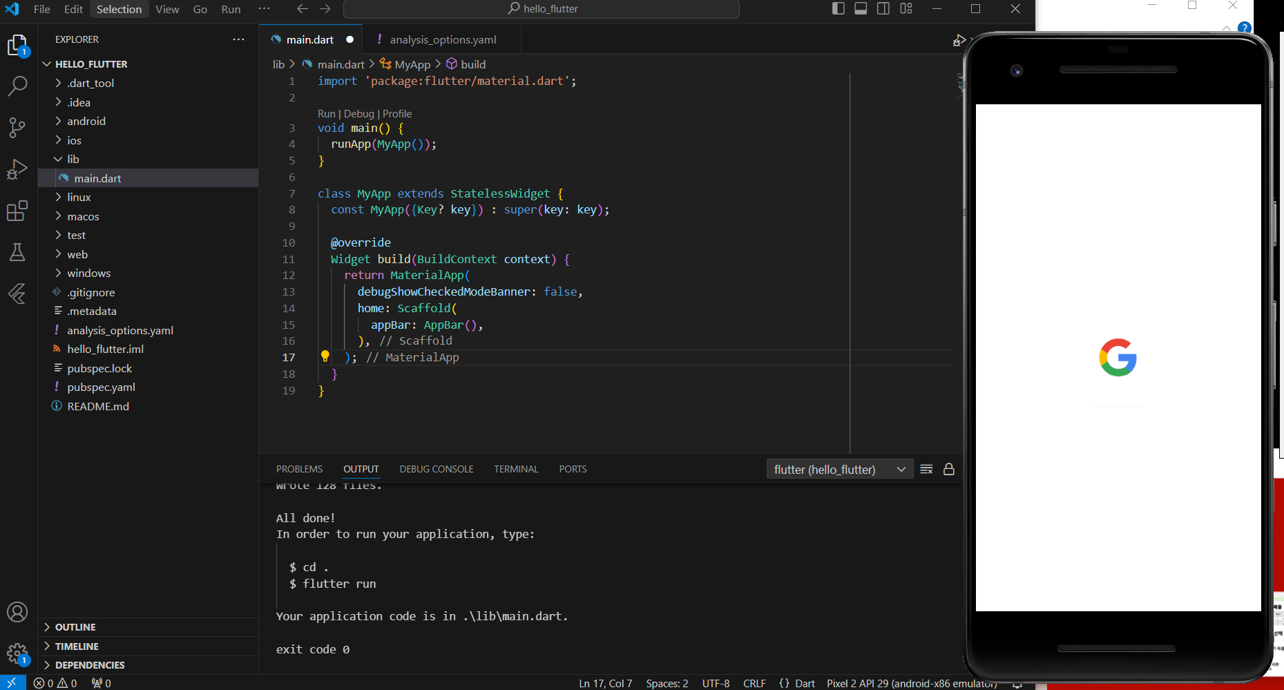Go back using the navigation arrow

point(302,9)
